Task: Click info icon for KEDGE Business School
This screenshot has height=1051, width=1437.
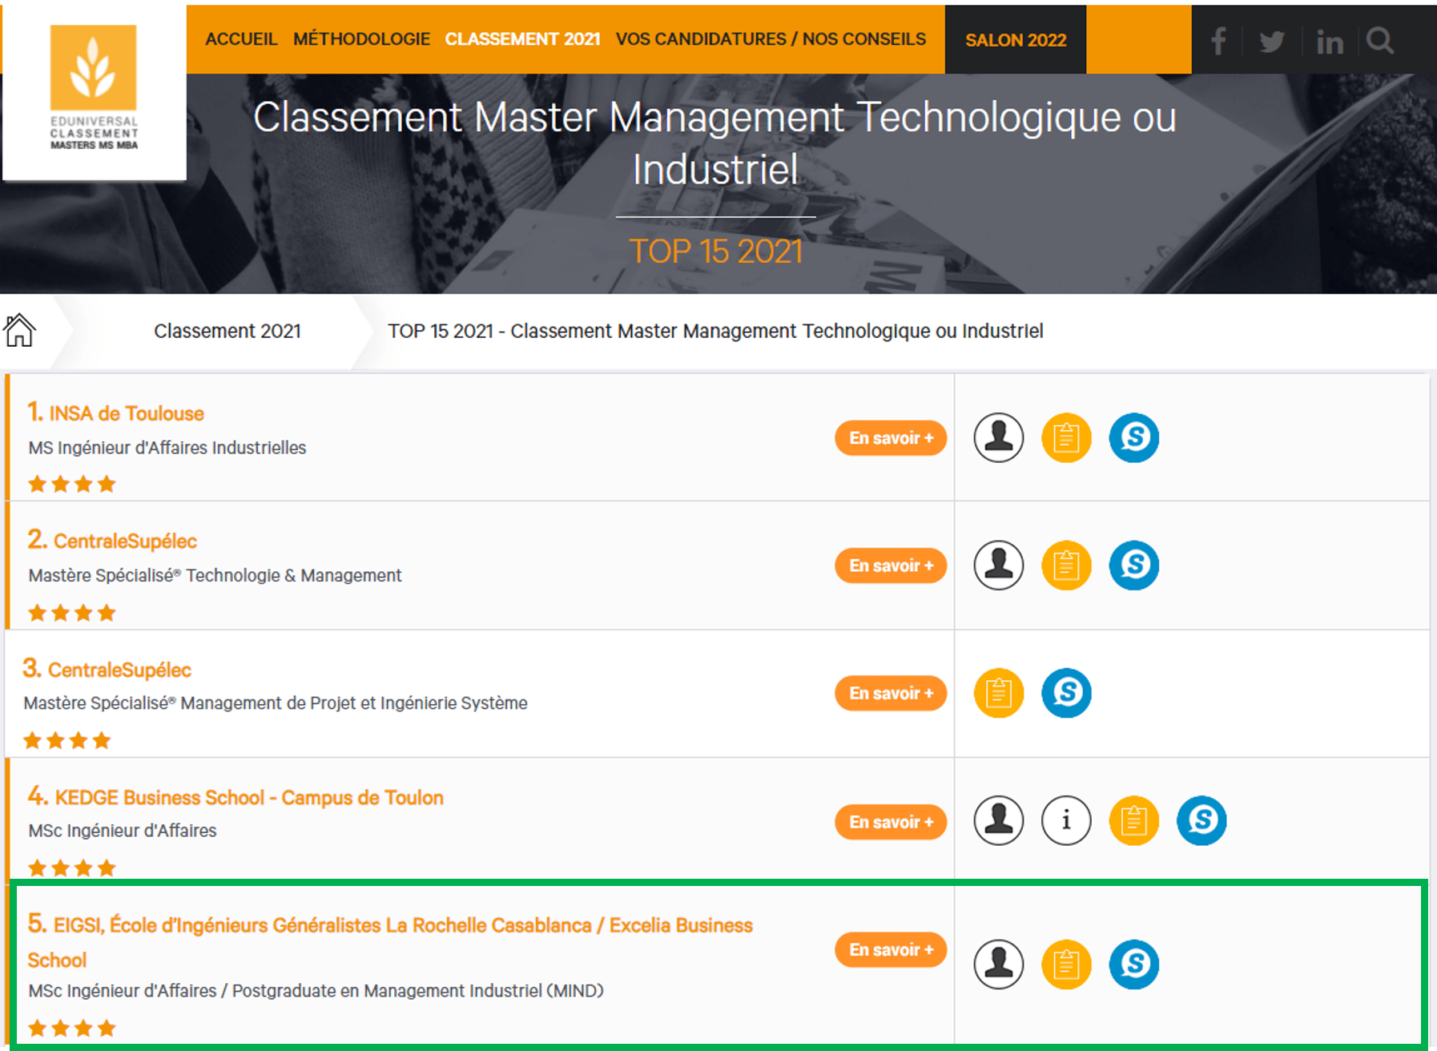Action: [x=1066, y=820]
